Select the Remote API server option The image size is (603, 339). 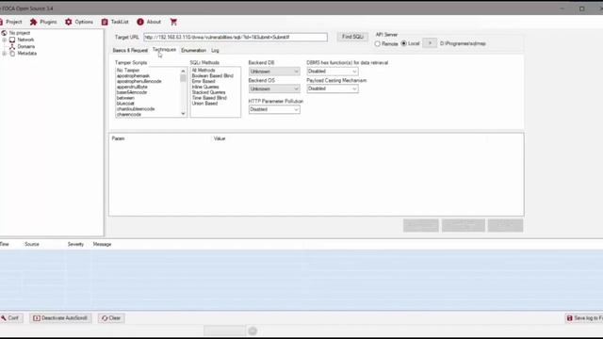coord(386,44)
